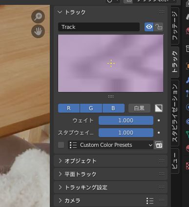Expand the 平面トラック panel
Image resolution: width=189 pixels, height=207 pixels.
[x=60, y=174]
